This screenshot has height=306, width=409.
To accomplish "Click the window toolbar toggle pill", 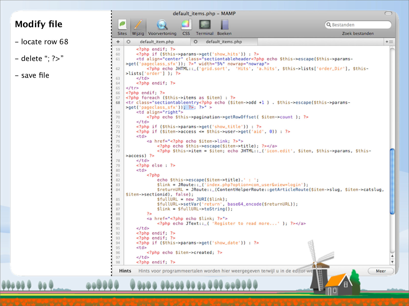I will click(388, 13).
